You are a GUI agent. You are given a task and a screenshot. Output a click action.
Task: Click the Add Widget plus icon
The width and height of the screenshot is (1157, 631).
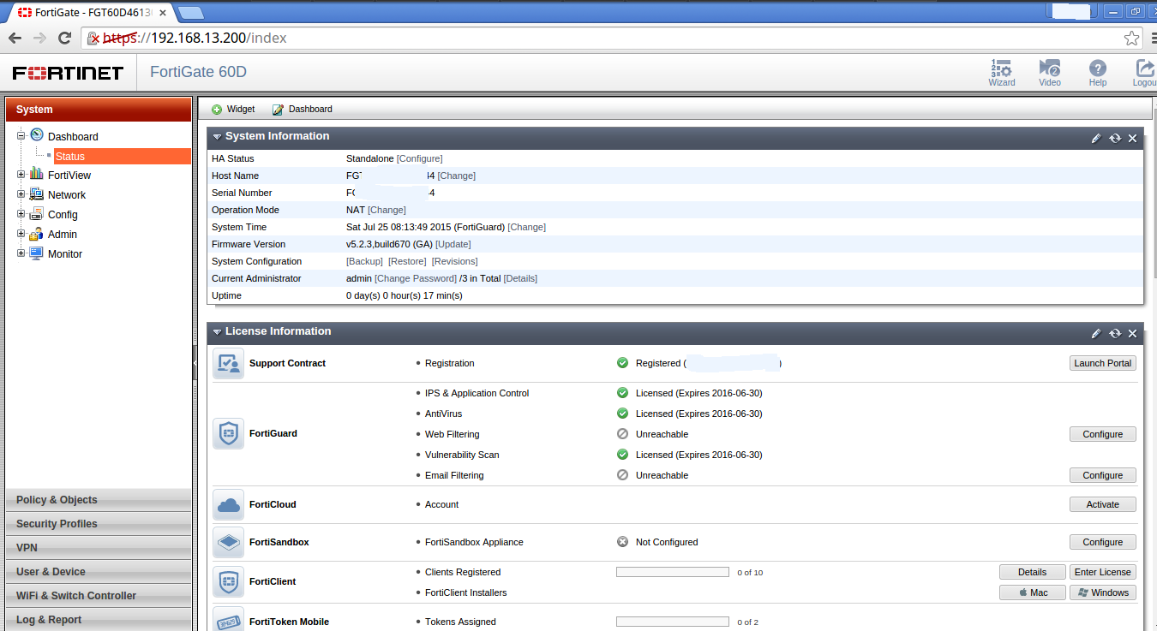[217, 110]
